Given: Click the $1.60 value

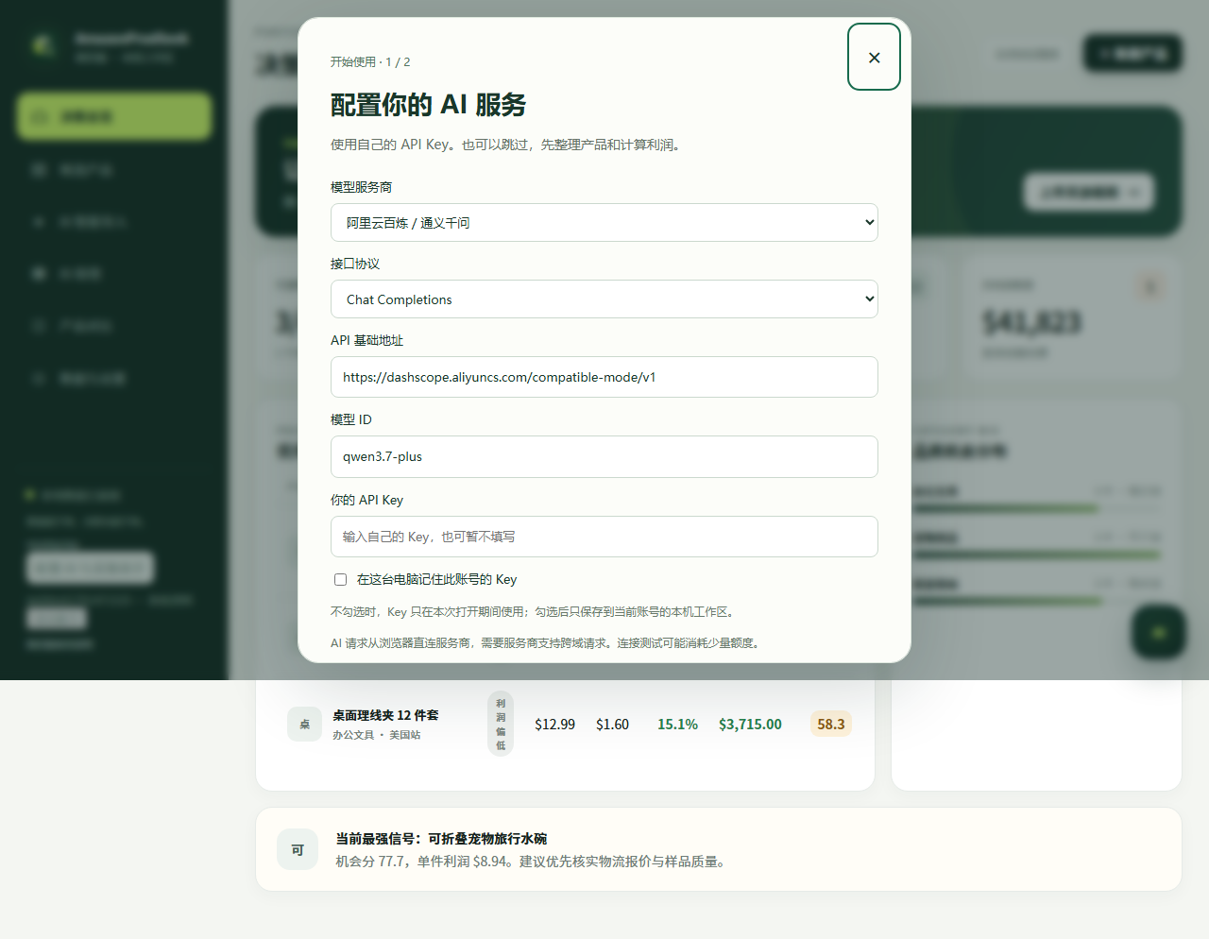Looking at the screenshot, I should click(x=612, y=725).
